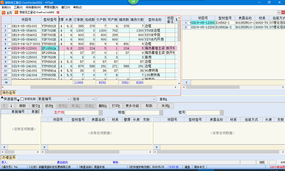Check the checkbox for row GS19-05-122003
285x171 pixels.
coord(9,53)
